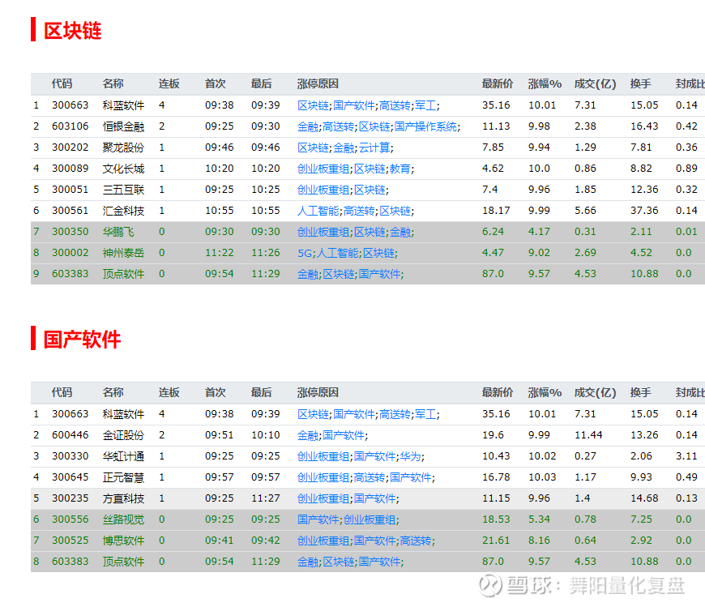Click 科蓝软件 in the 国产软件 table
Viewport: 705px width, 607px height.
[x=123, y=415]
